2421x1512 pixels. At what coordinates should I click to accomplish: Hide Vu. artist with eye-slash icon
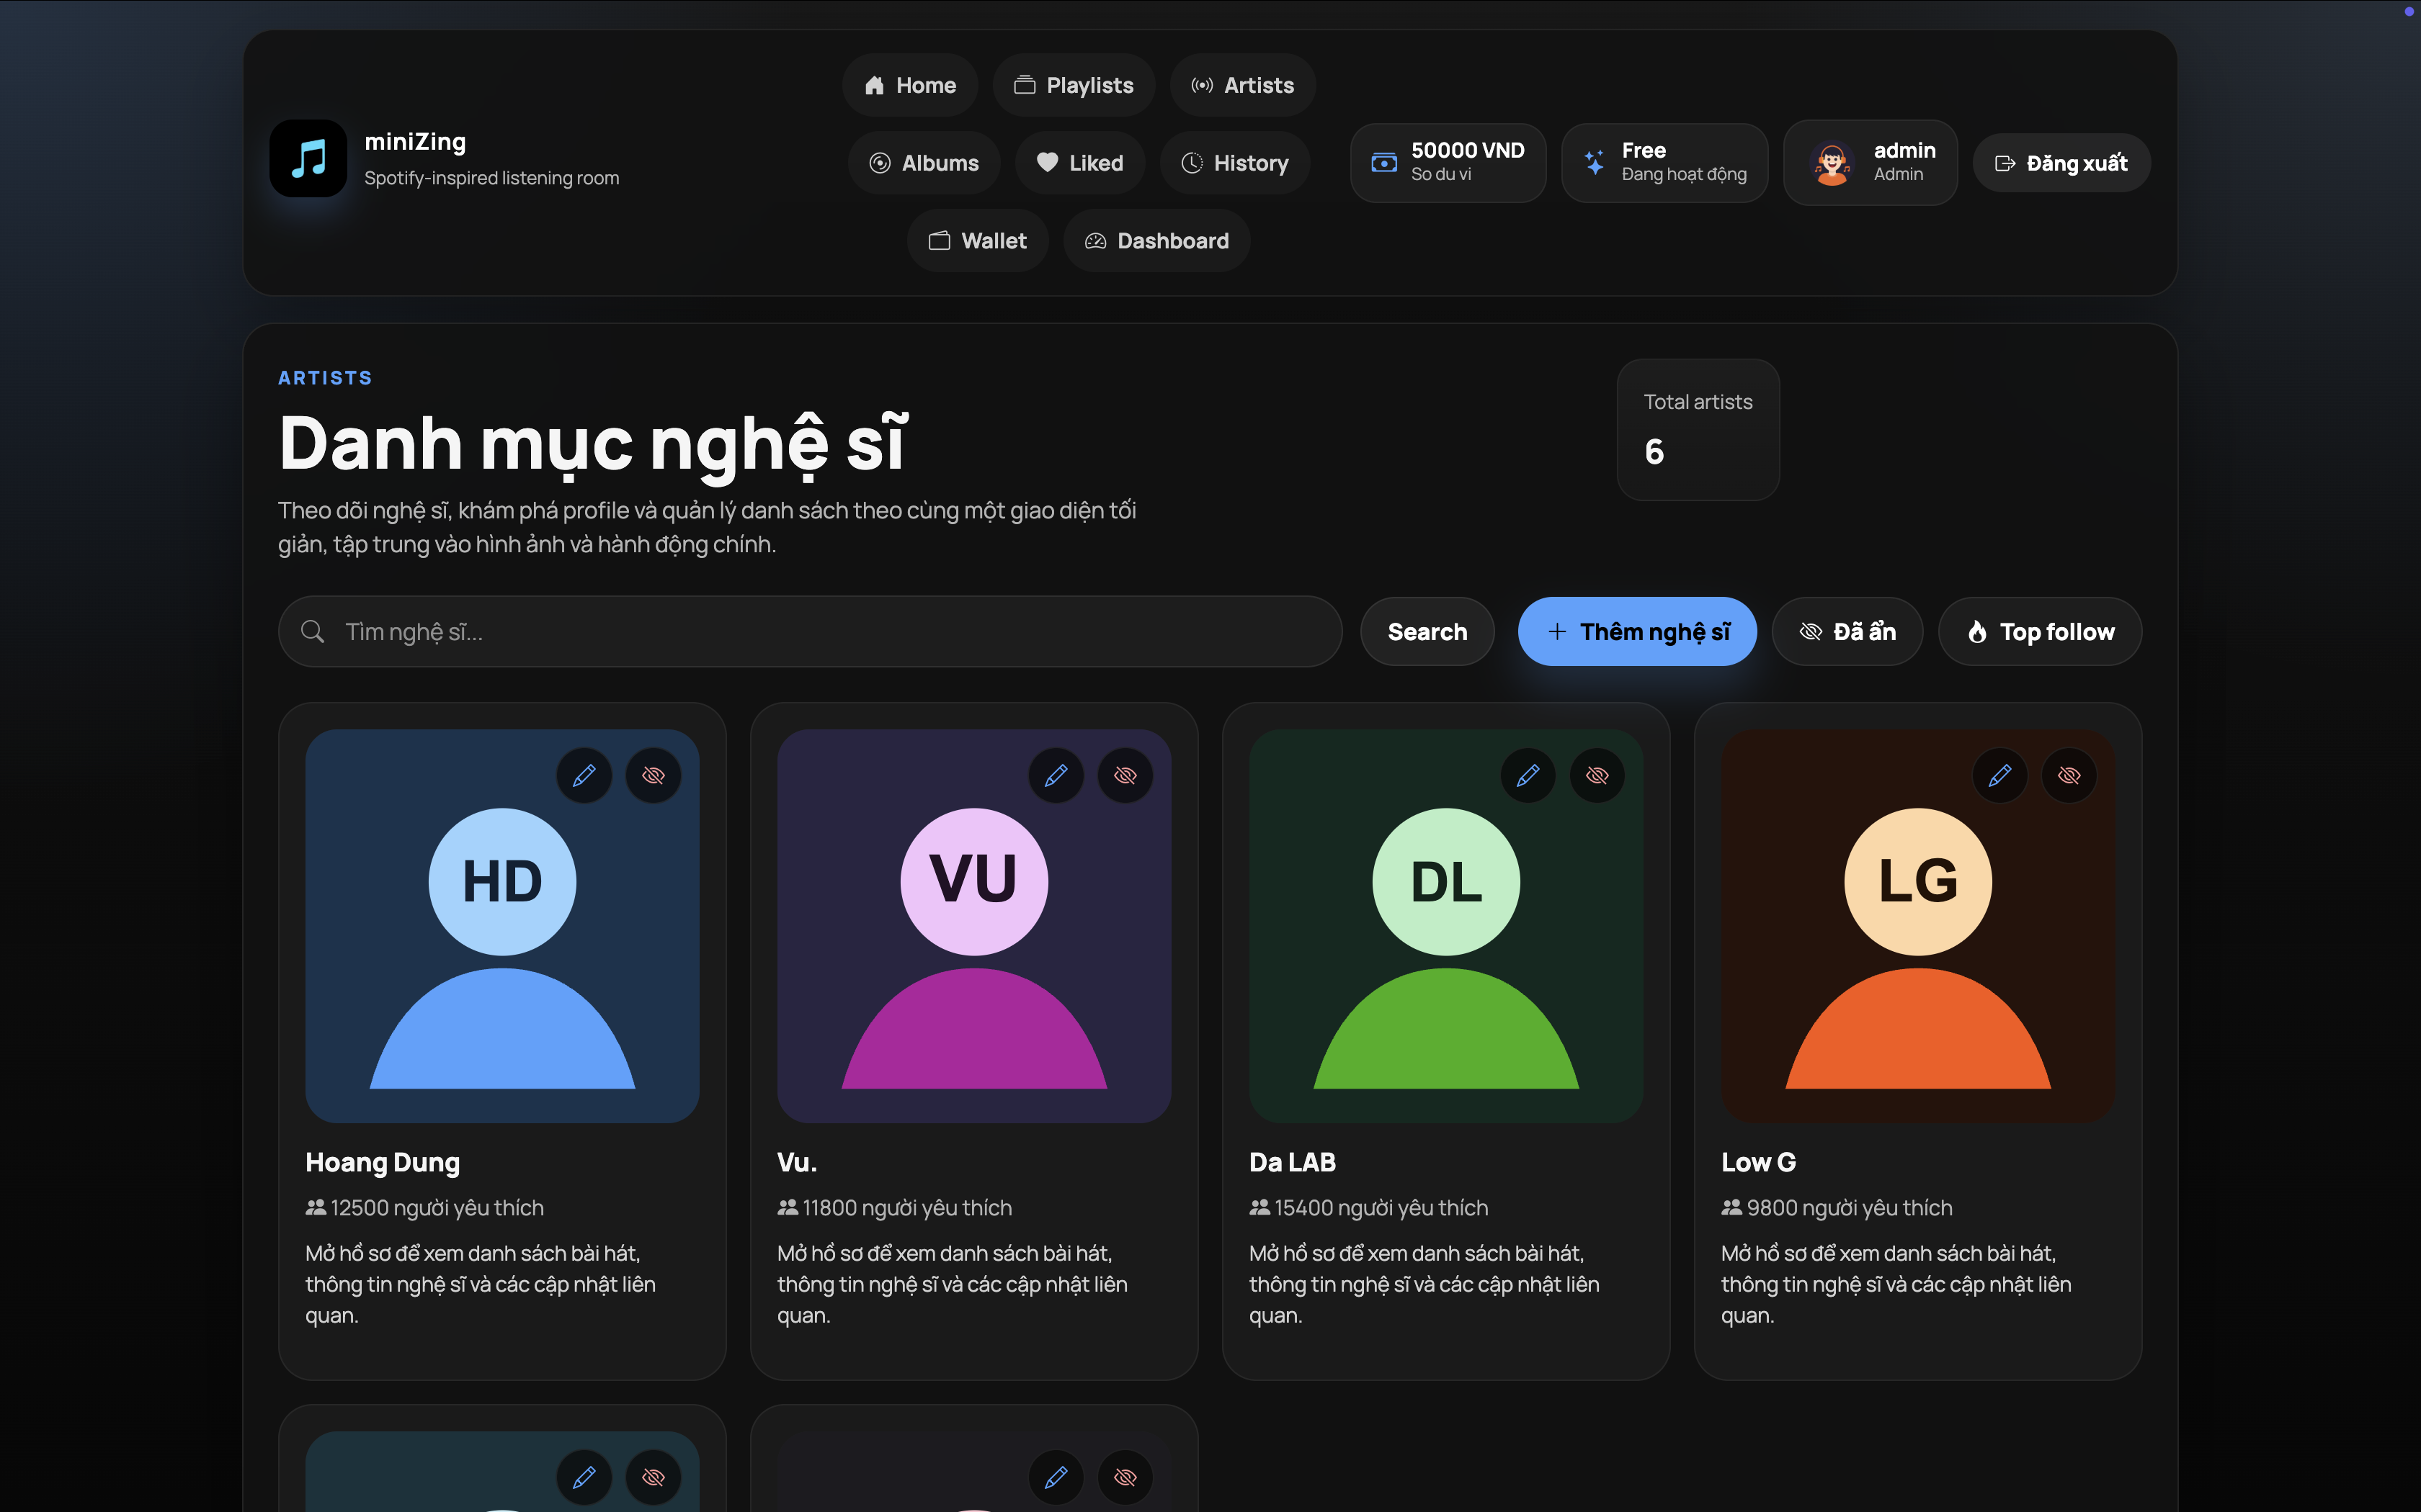pos(1125,775)
